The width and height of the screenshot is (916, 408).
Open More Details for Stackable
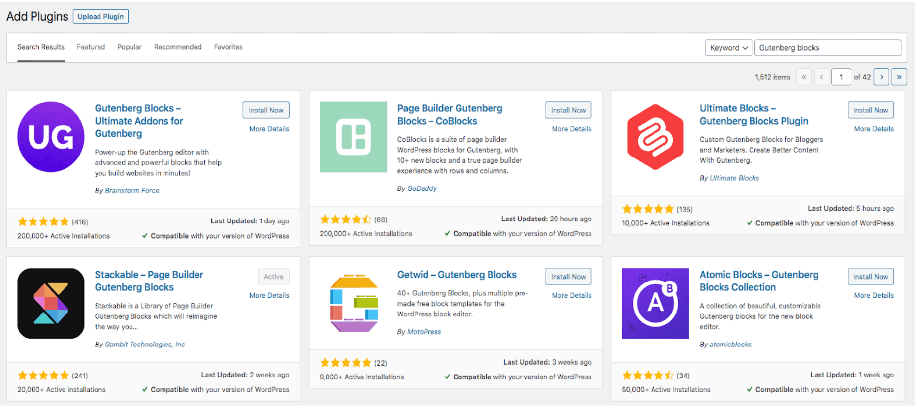pos(269,295)
